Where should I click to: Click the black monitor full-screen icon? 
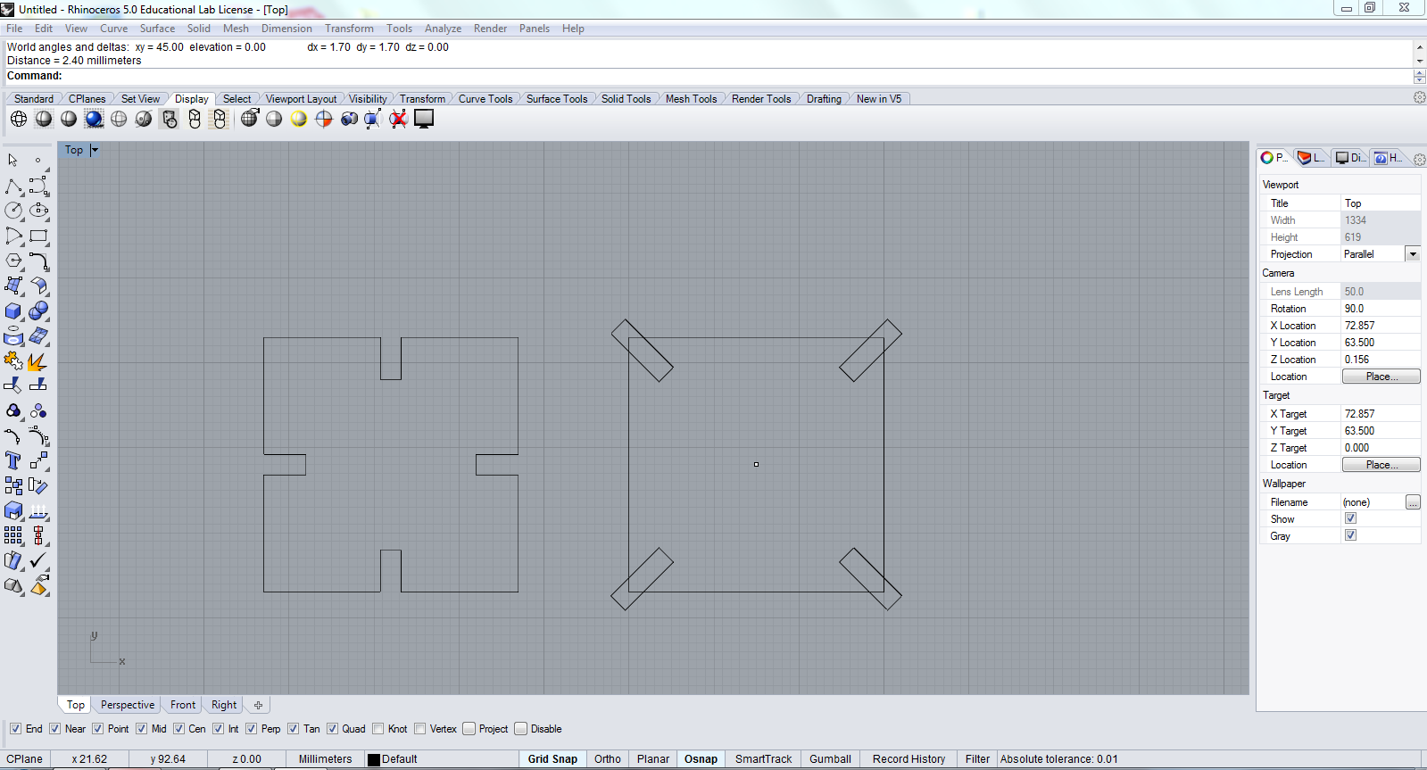(424, 119)
